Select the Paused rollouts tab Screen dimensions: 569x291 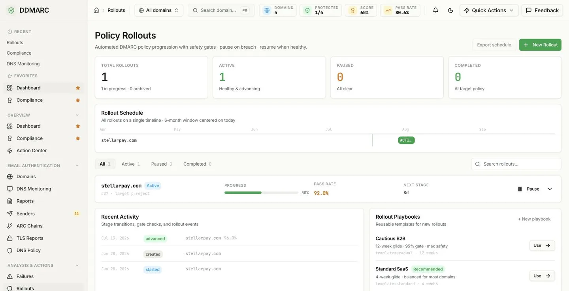pos(162,164)
